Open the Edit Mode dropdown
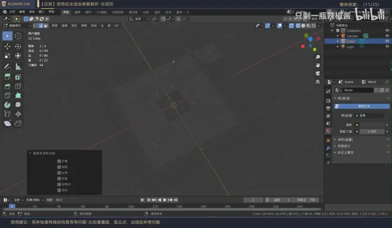The image size is (392, 228). 17,26
